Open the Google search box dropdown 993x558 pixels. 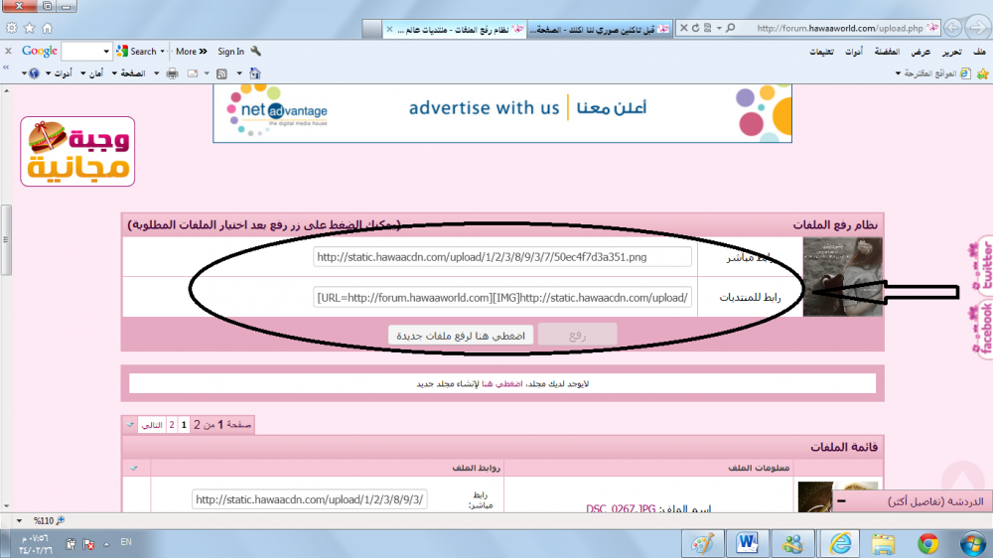pos(106,52)
